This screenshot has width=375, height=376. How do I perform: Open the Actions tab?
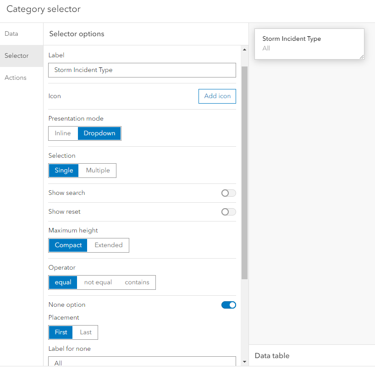click(x=16, y=77)
